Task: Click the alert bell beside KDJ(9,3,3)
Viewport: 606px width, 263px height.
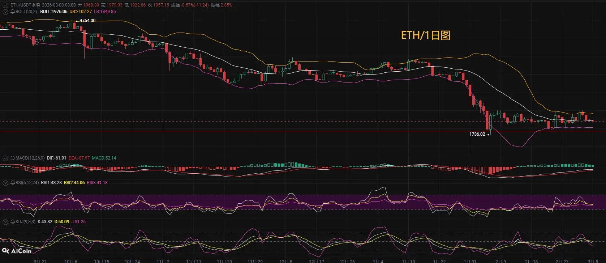Action: (13, 222)
